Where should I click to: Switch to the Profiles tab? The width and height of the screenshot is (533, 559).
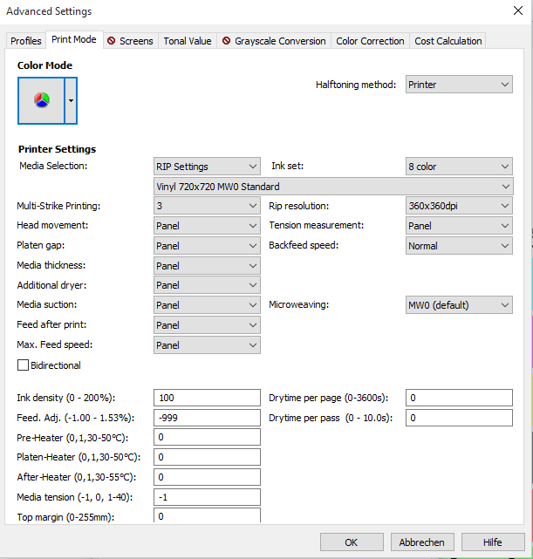[x=26, y=41]
